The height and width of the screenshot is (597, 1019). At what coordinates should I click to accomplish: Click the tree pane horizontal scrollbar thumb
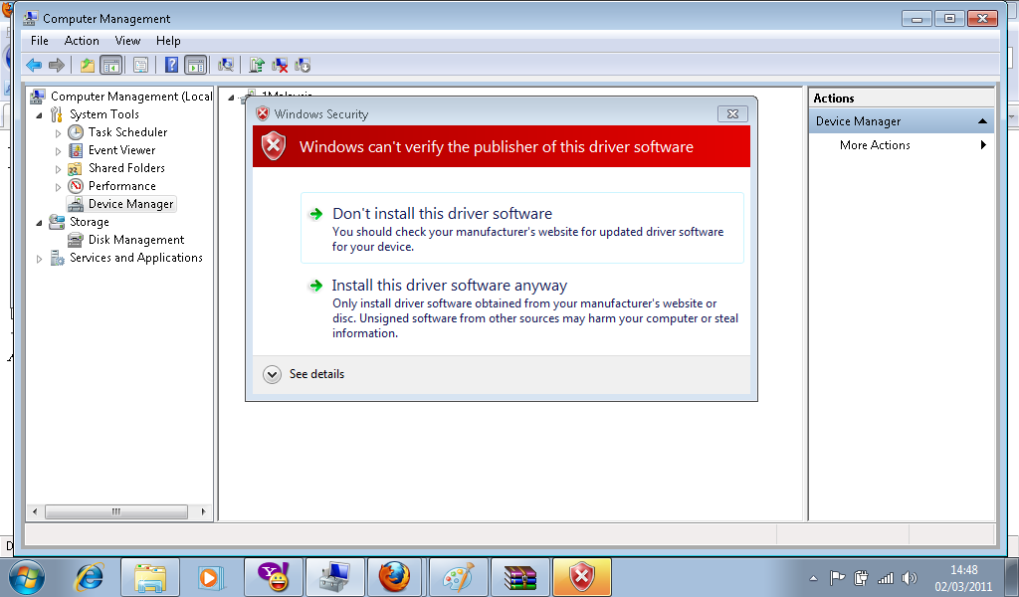click(x=115, y=511)
